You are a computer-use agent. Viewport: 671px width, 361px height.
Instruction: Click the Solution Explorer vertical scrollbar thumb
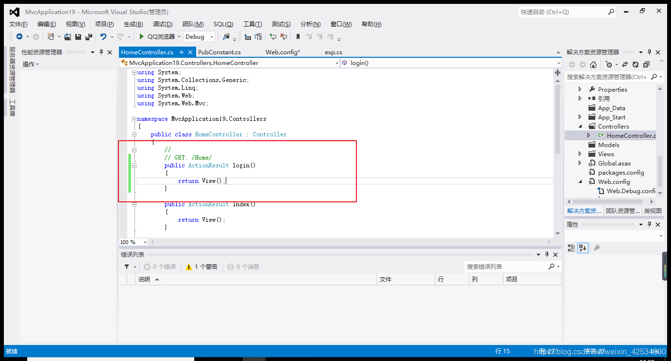click(x=659, y=172)
